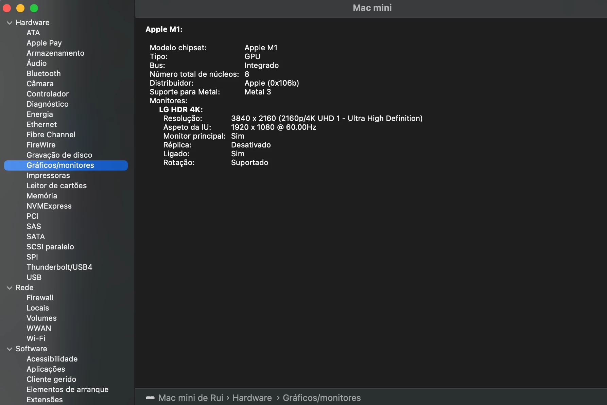
Task: Open Cliente gerido entry
Action: [51, 380]
